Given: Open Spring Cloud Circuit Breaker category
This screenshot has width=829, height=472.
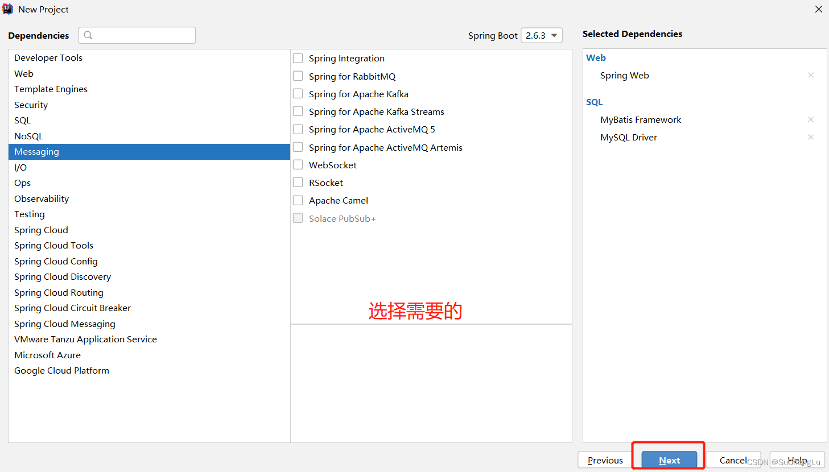Looking at the screenshot, I should (x=149, y=308).
